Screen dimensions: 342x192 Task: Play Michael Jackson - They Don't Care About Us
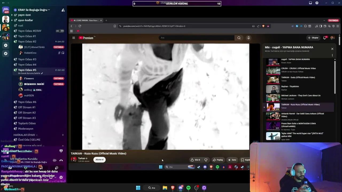click(299, 97)
